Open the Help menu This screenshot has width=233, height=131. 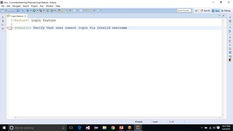click(58, 6)
